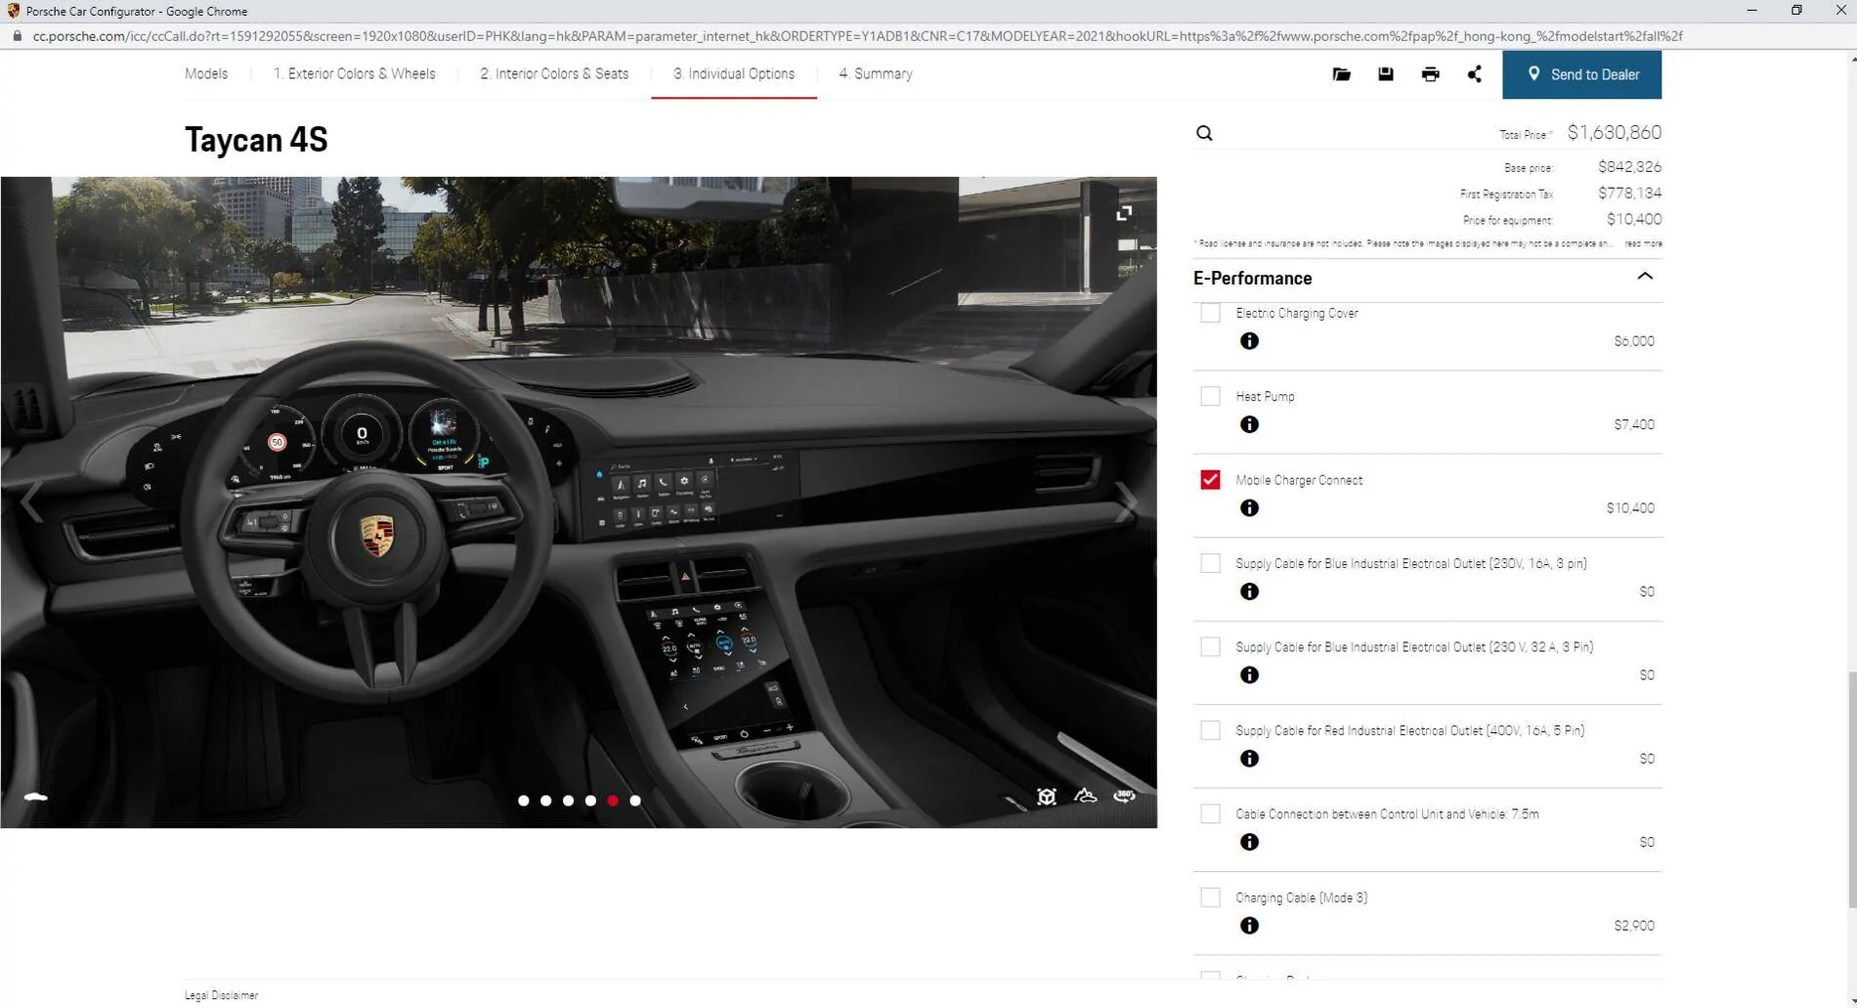This screenshot has height=1008, width=1857.
Task: Open the 3D view icon
Action: click(x=1047, y=796)
